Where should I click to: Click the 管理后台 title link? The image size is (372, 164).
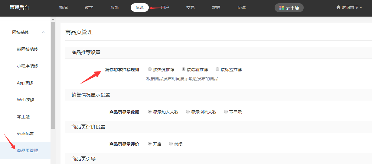pyautogui.click(x=20, y=8)
